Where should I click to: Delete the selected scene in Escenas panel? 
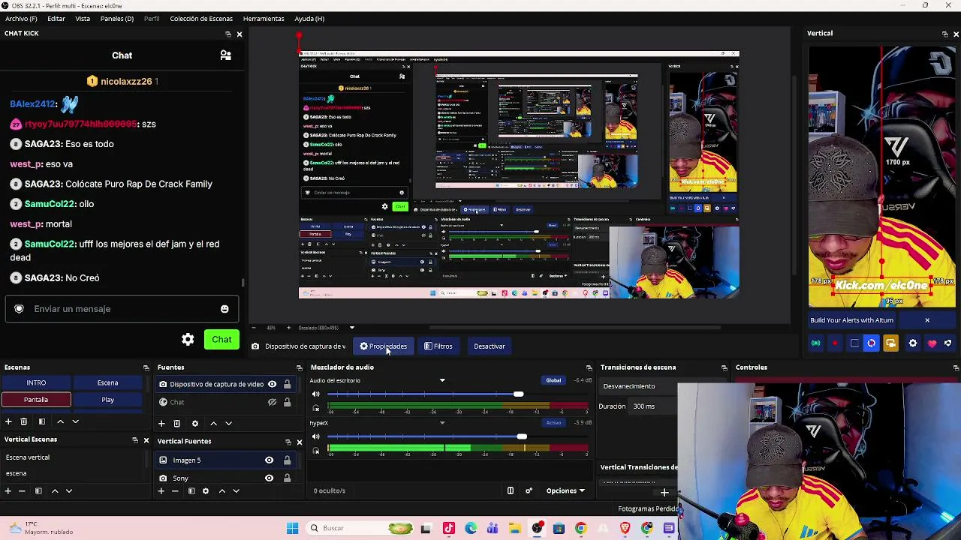tap(24, 421)
